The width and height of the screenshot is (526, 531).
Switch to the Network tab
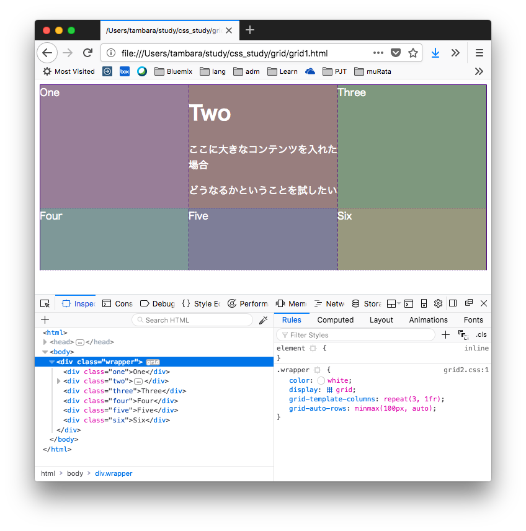tap(329, 303)
